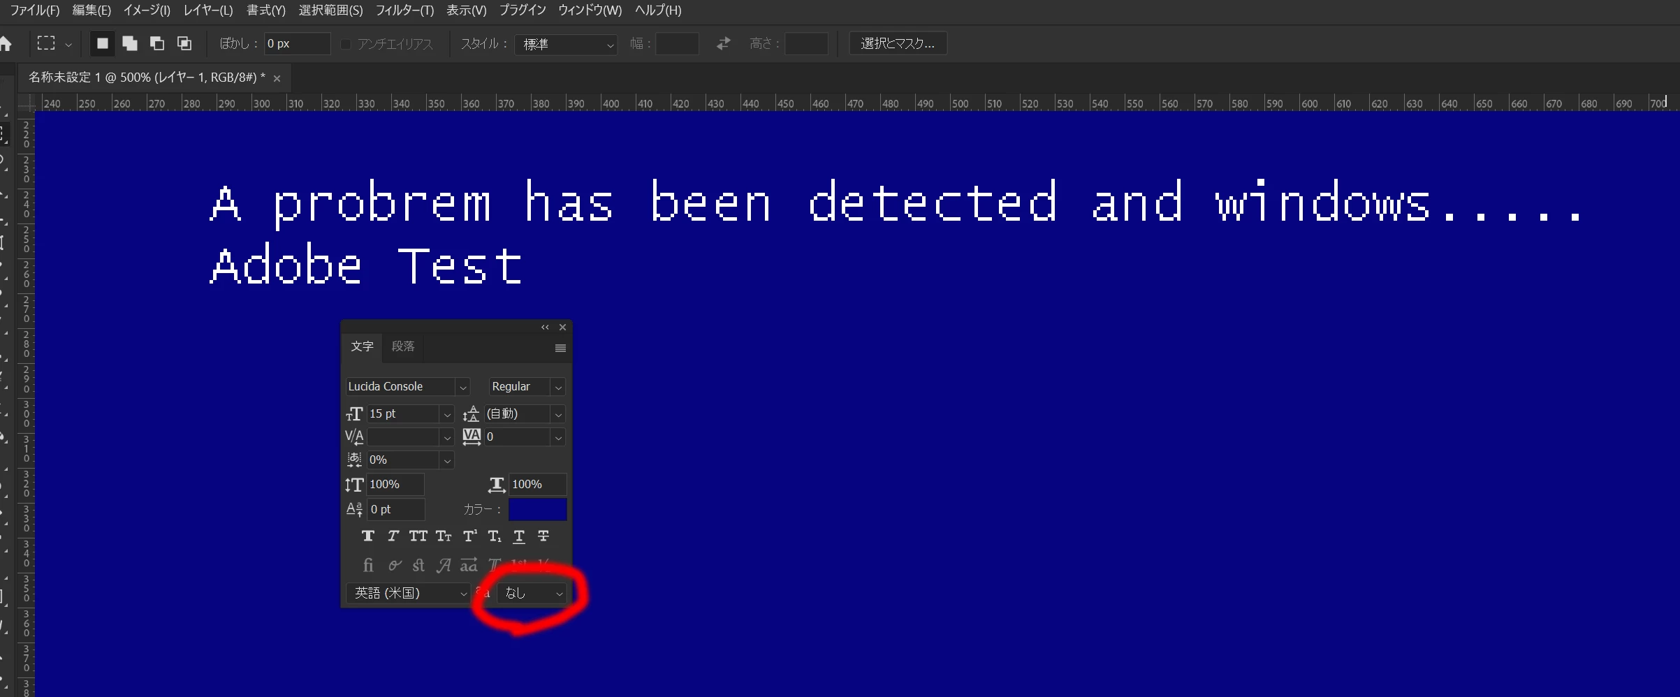
Task: Expand the 0% tsume dropdown
Action: click(x=447, y=460)
